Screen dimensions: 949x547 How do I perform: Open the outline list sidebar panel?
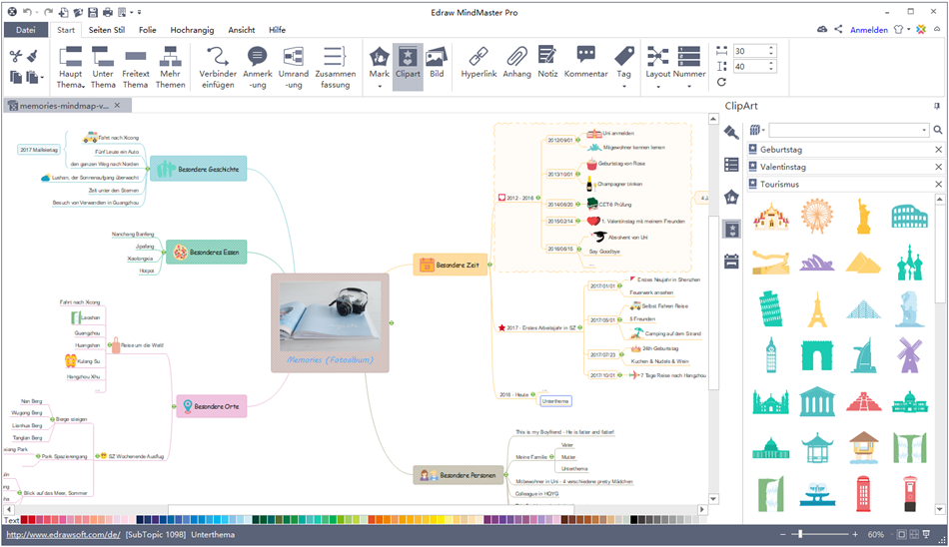coord(731,165)
